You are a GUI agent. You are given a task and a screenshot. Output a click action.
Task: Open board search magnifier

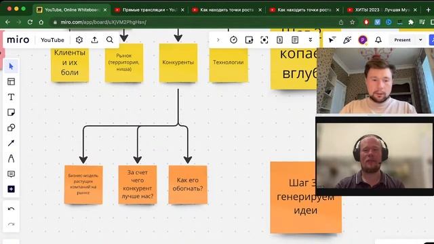[x=110, y=40]
